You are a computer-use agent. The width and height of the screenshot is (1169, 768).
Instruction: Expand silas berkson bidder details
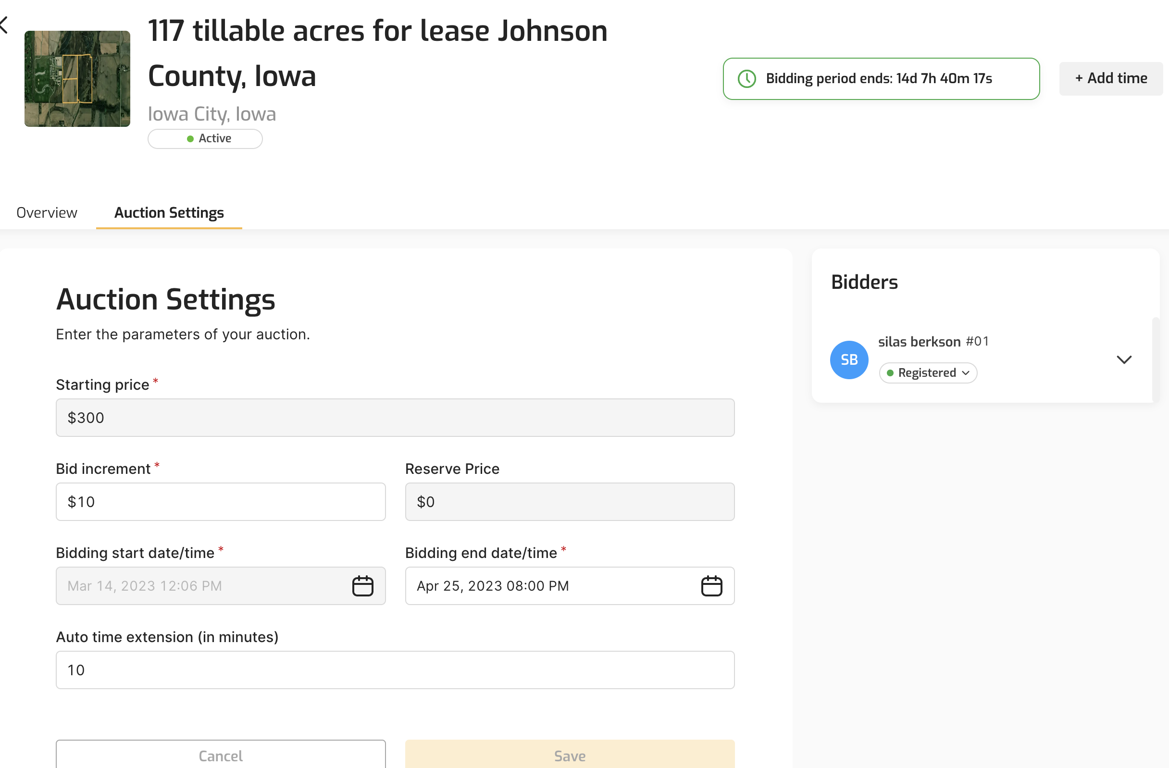click(x=1124, y=359)
